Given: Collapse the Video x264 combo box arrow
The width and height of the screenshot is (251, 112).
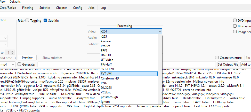Looking at the screenshot, I should (x=159, y=31).
